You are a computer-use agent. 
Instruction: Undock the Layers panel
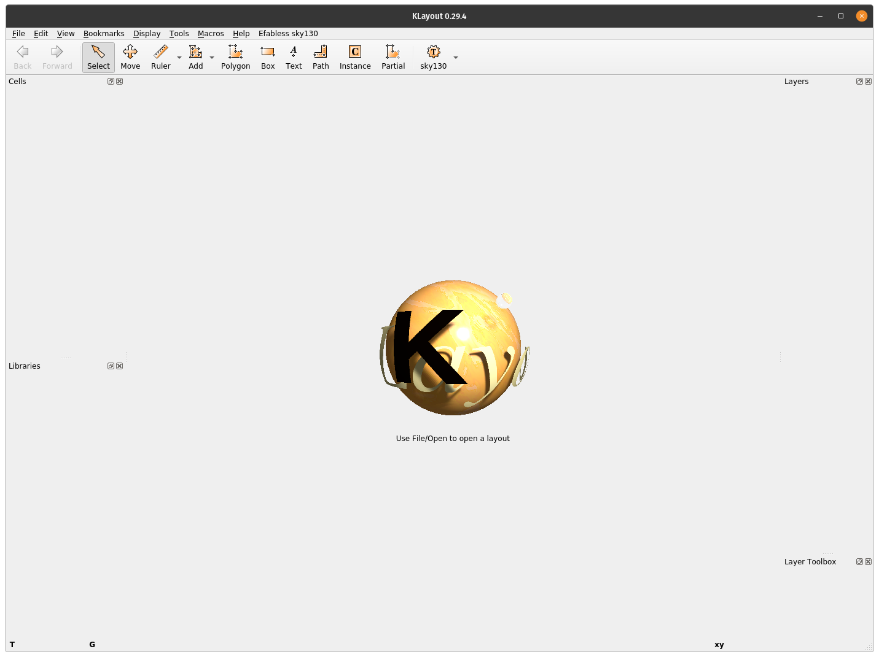(x=859, y=81)
